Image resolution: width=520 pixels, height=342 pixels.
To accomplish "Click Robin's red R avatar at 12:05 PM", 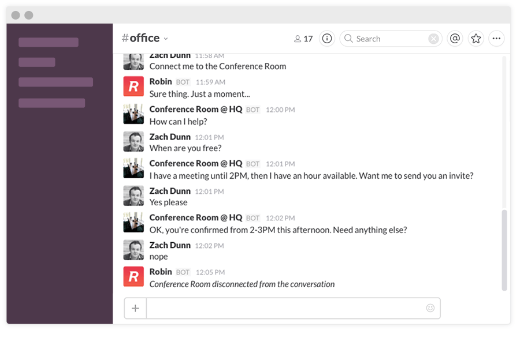I will tap(133, 277).
